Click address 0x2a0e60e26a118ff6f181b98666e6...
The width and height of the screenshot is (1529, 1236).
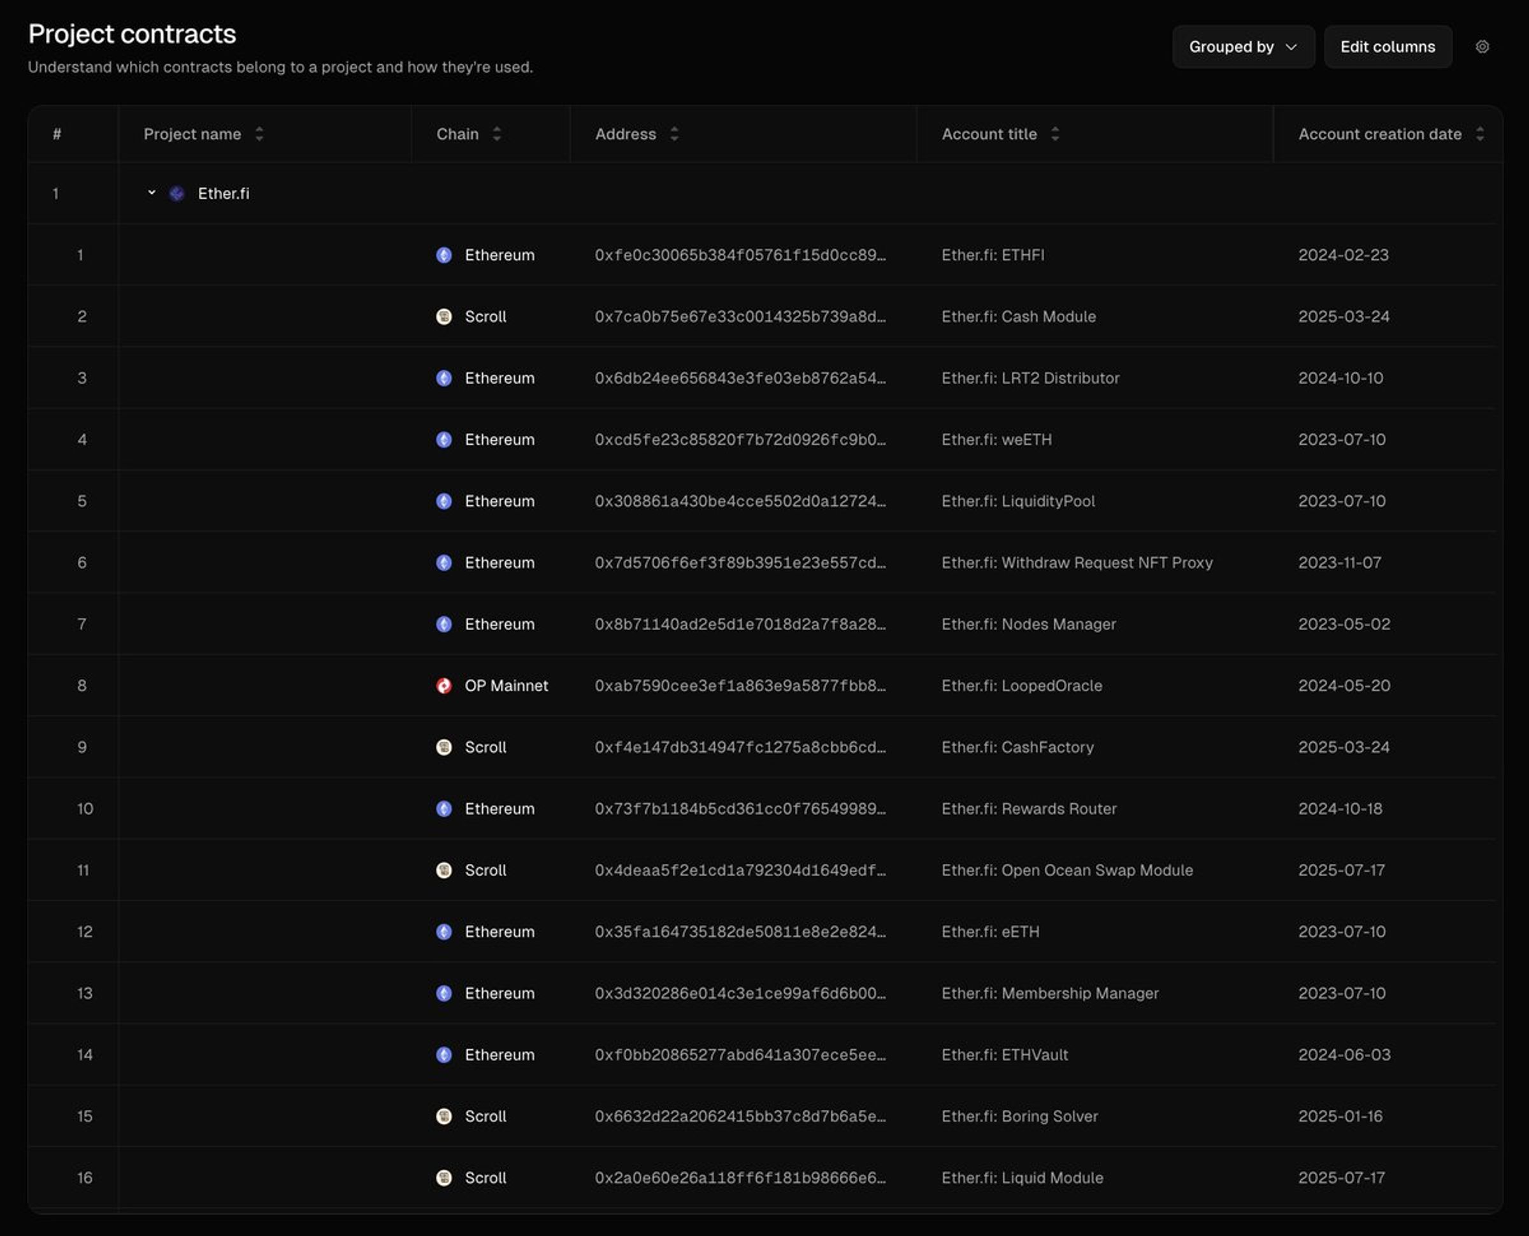[740, 1177]
